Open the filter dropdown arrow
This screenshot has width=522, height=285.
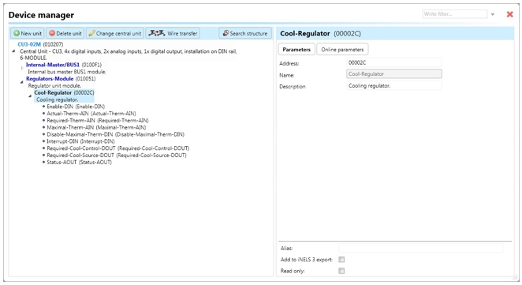(x=493, y=14)
